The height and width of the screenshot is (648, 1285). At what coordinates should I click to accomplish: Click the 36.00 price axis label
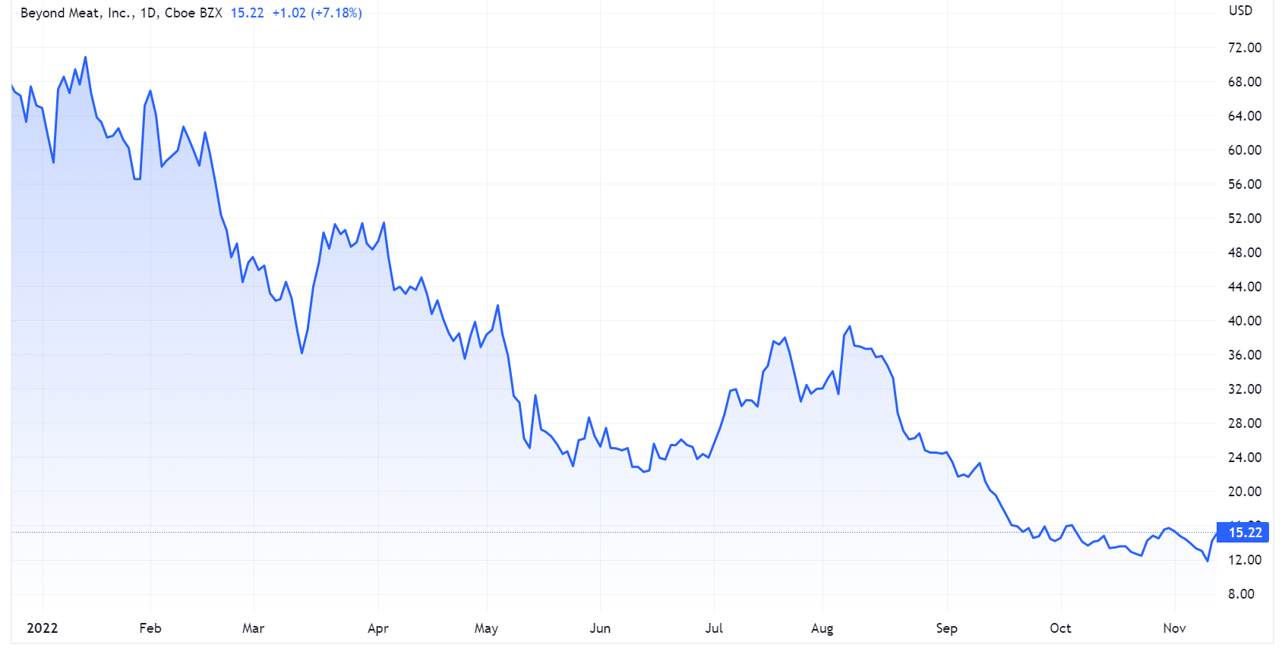1245,355
